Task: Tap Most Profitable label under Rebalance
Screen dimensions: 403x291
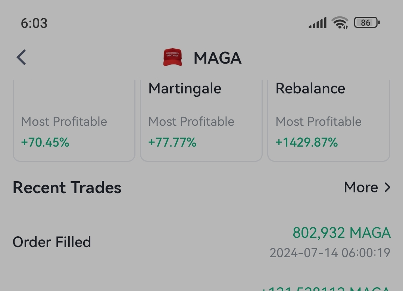Action: pyautogui.click(x=318, y=121)
